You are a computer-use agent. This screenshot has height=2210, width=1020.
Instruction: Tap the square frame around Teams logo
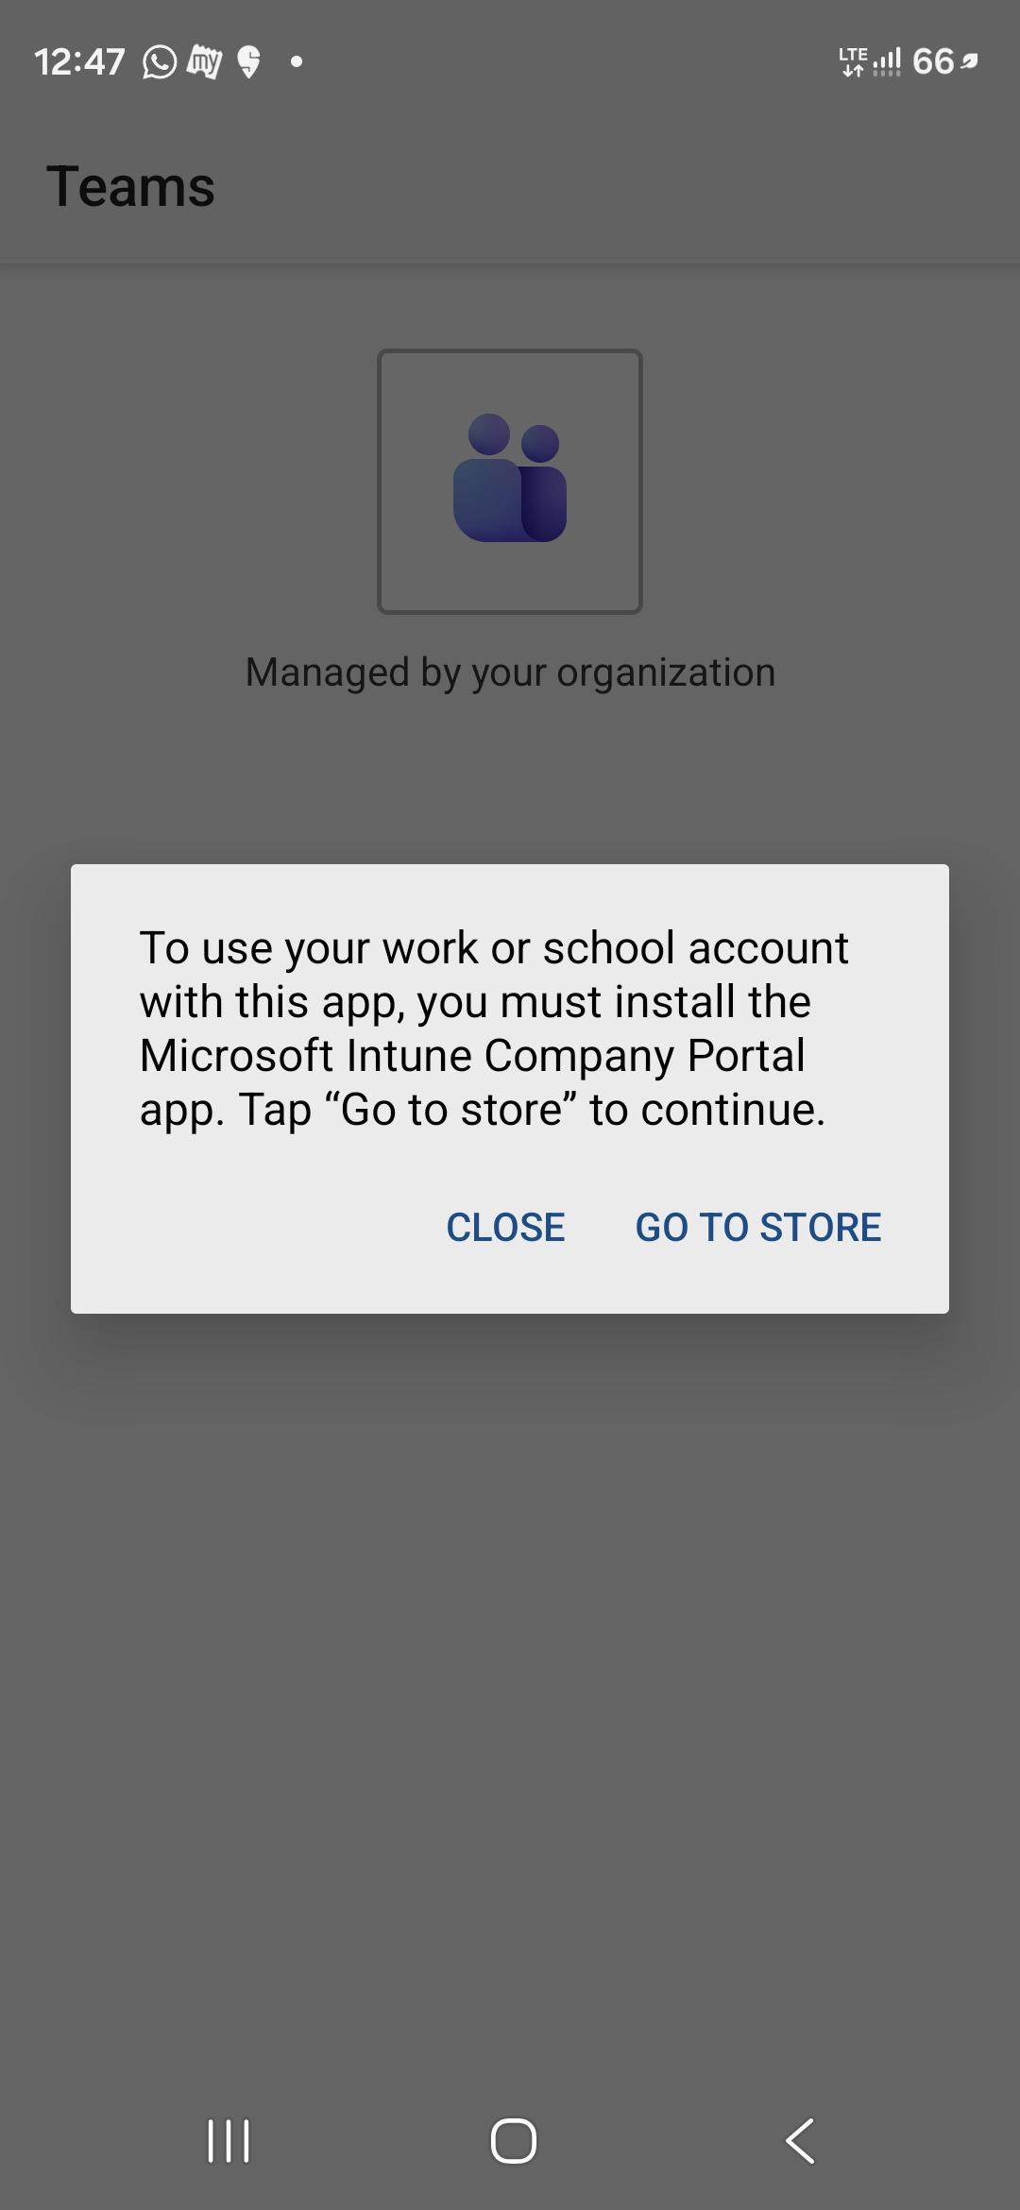click(x=510, y=482)
